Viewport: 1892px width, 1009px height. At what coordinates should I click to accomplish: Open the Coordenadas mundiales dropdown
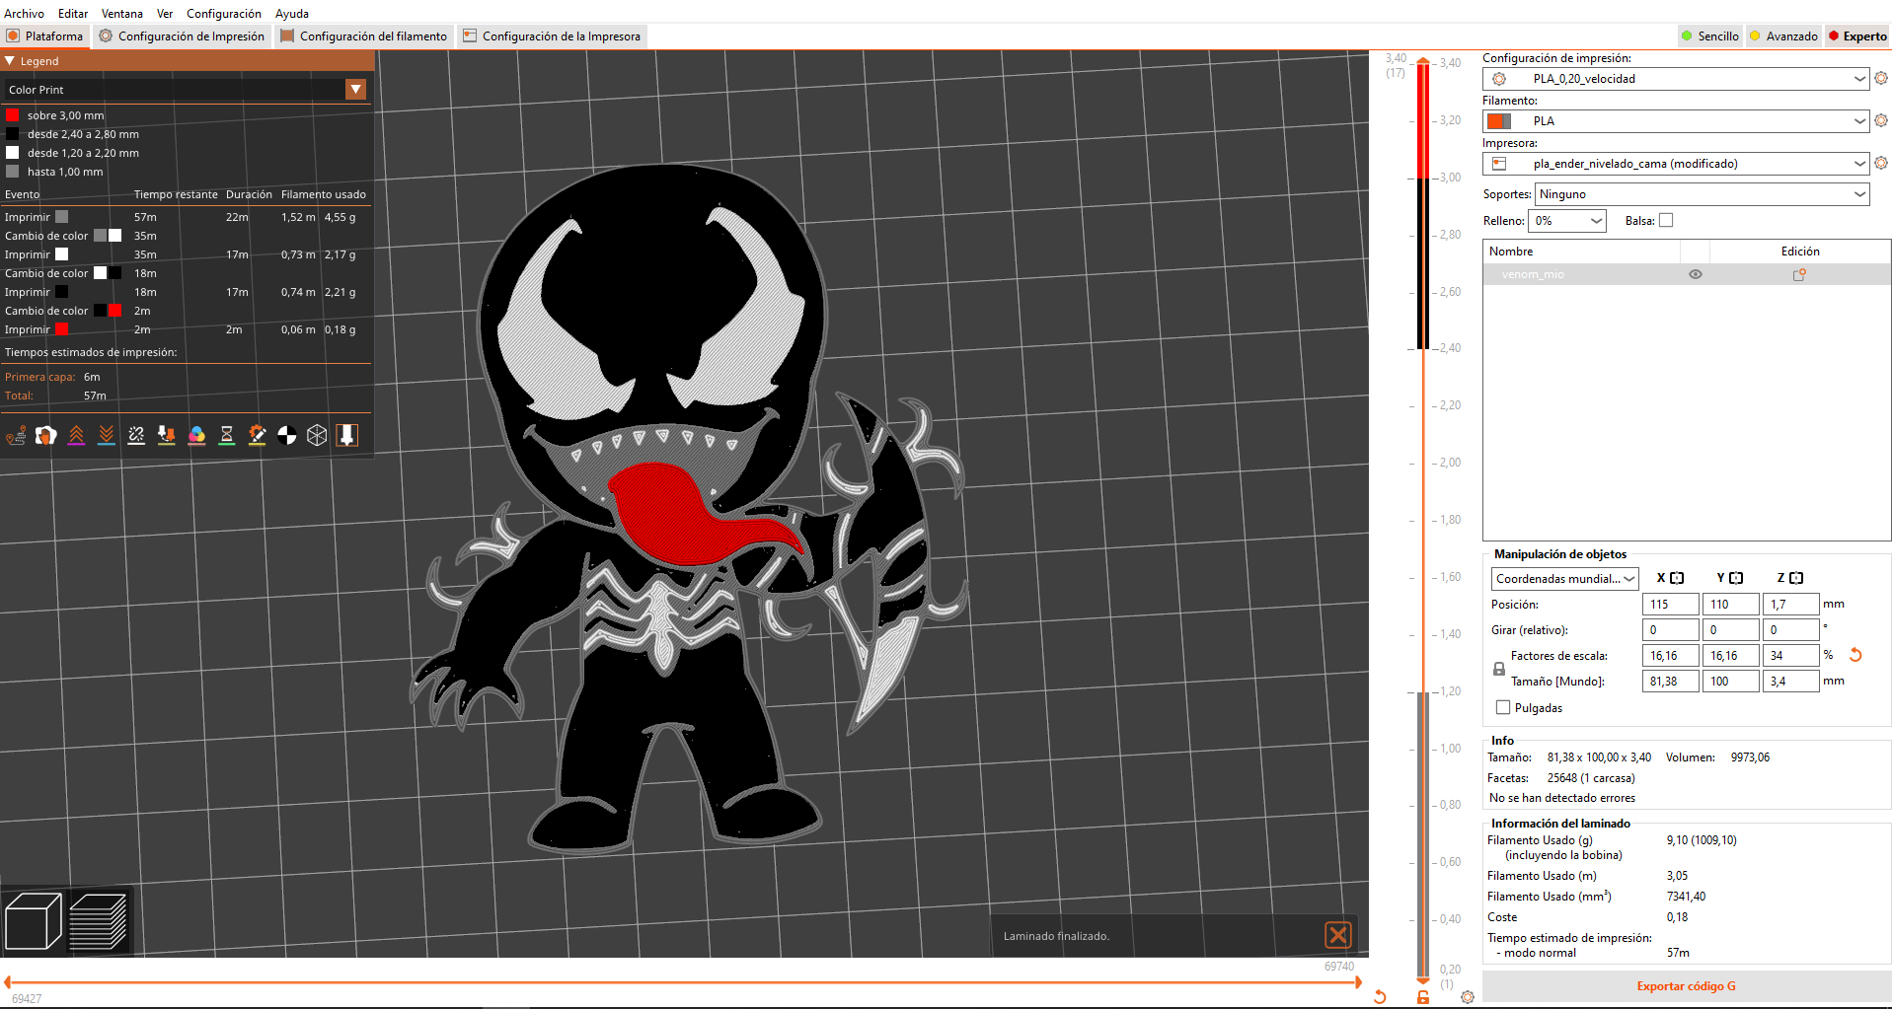click(x=1564, y=579)
